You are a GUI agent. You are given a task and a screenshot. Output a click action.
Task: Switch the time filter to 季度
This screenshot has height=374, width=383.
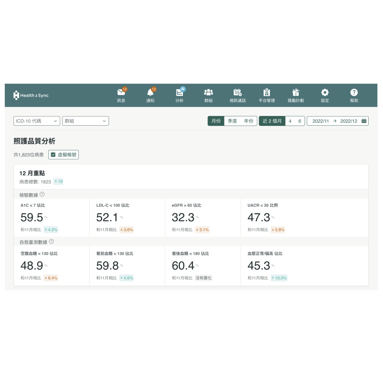232,121
